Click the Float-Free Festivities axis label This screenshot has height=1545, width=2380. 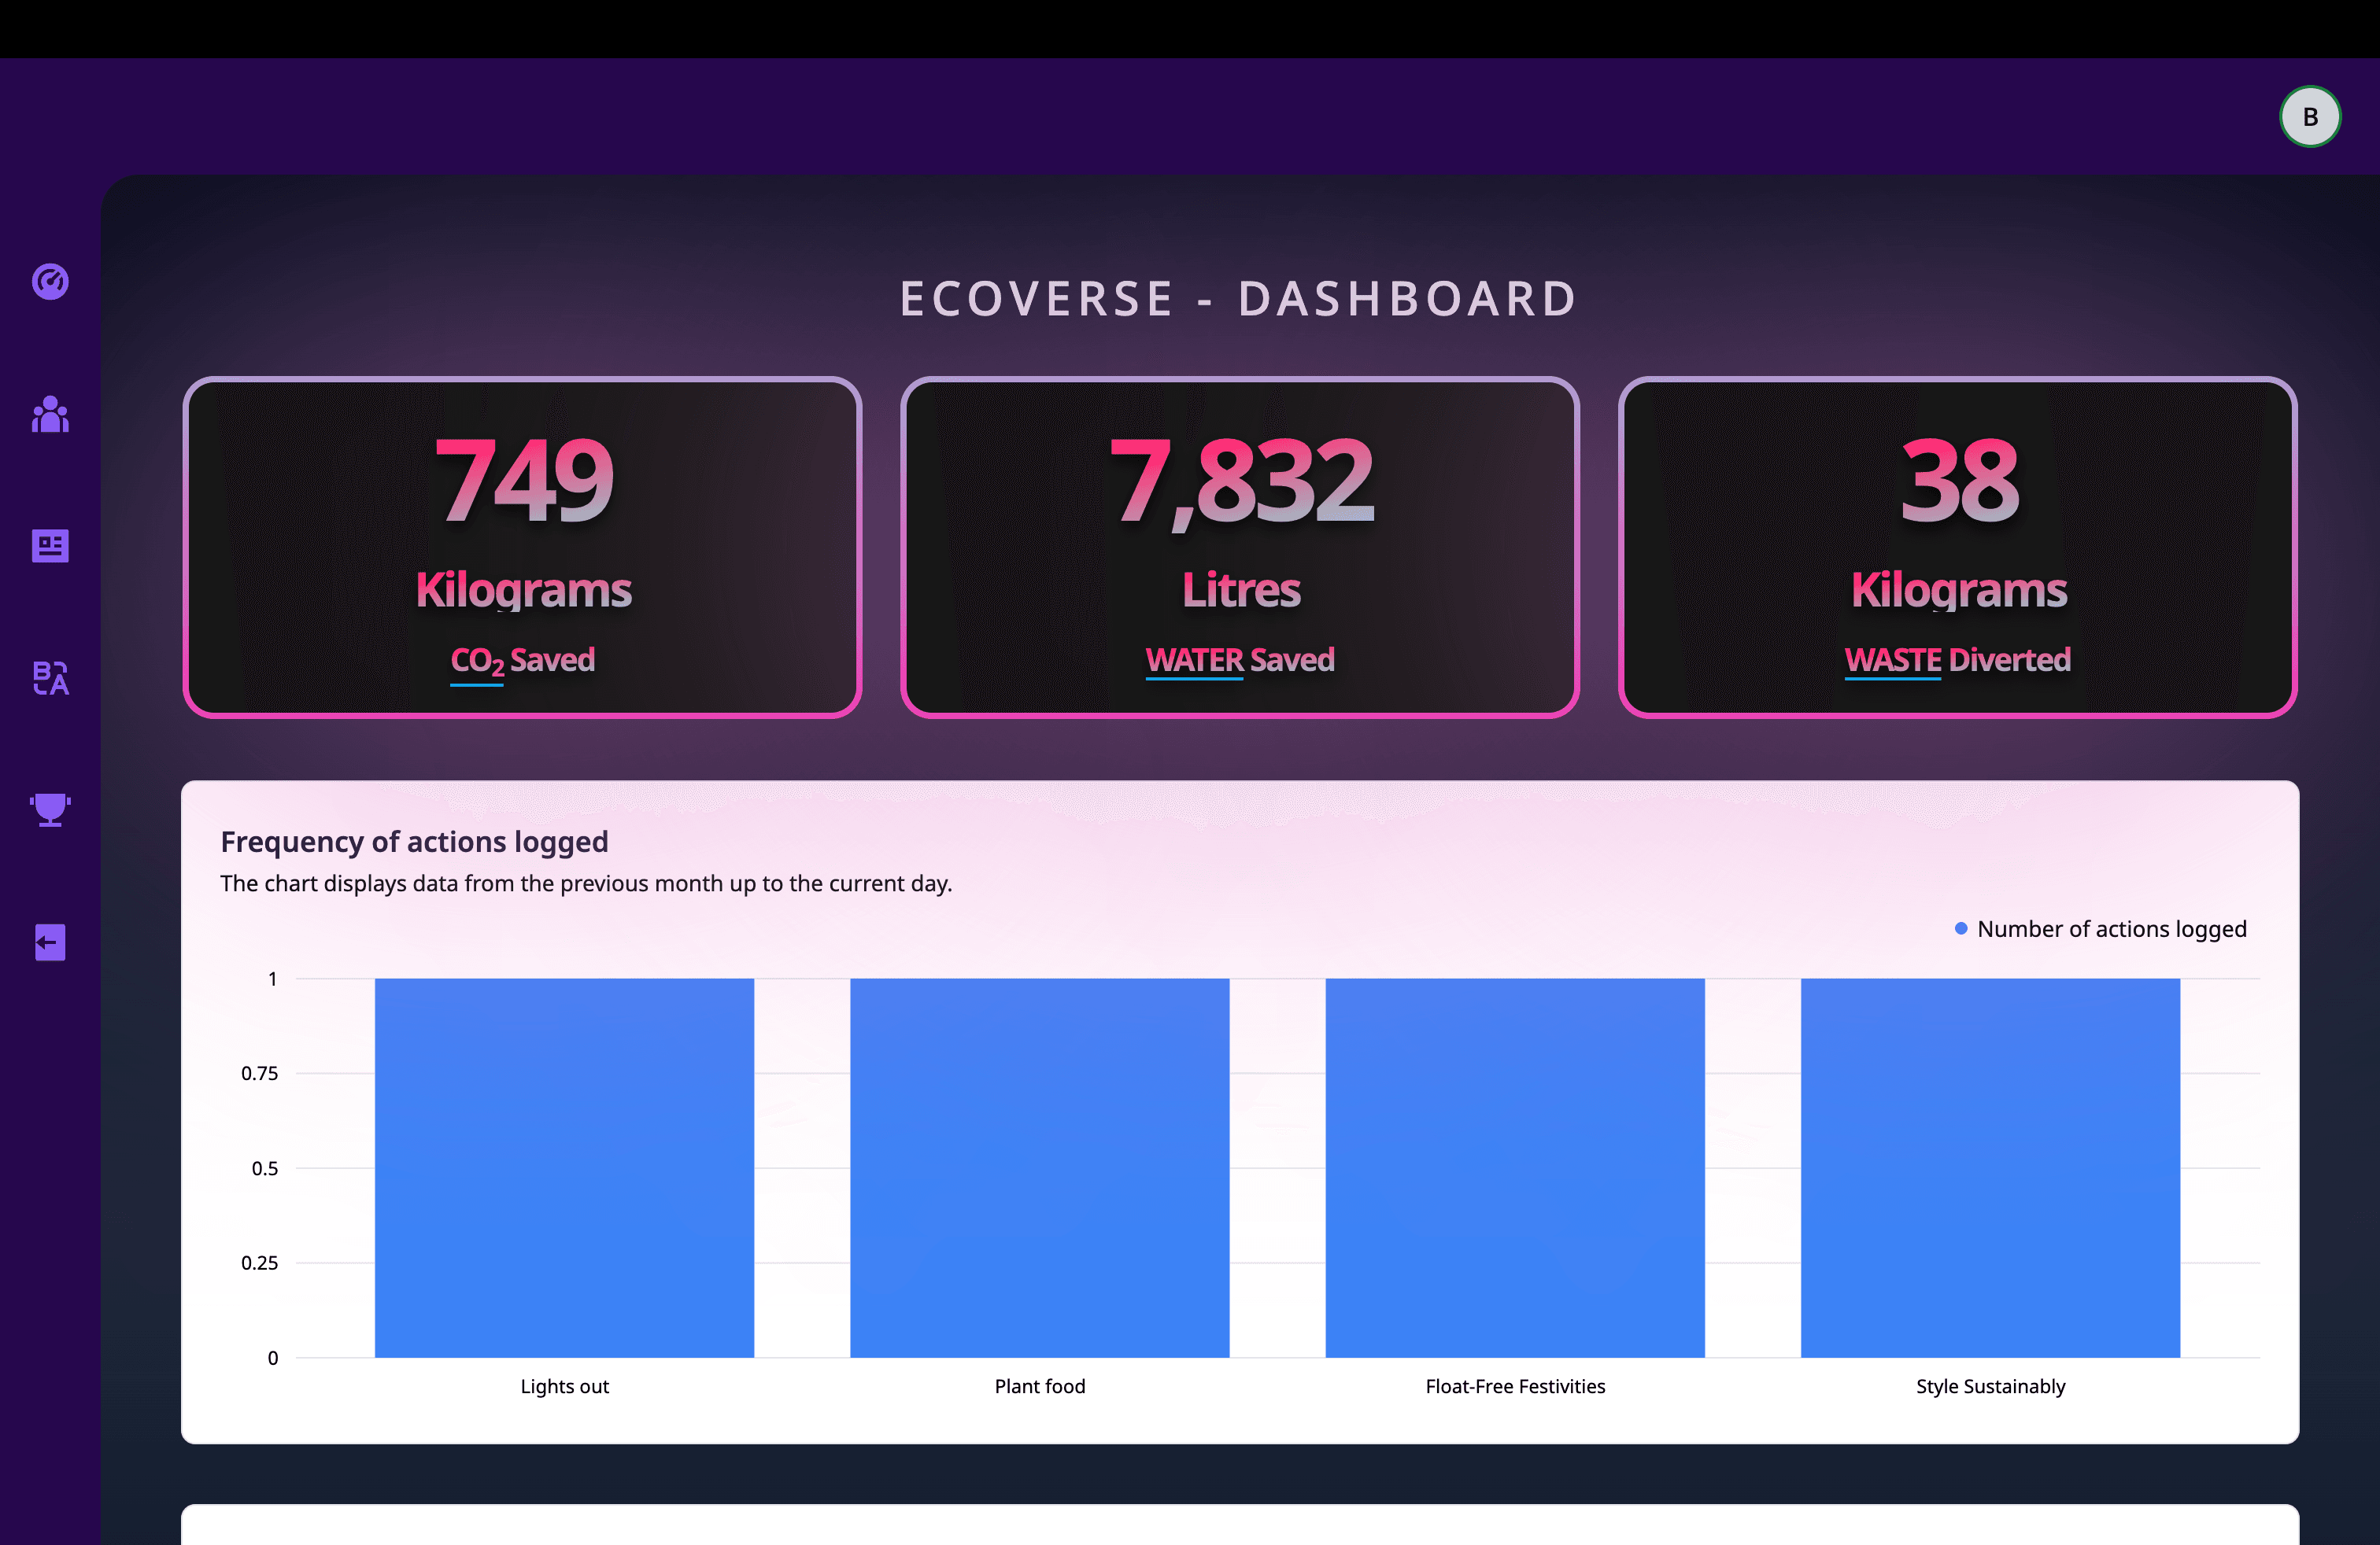coord(1515,1386)
